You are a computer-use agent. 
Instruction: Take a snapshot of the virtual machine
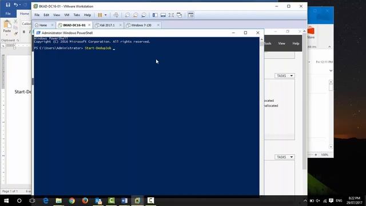click(128, 15)
